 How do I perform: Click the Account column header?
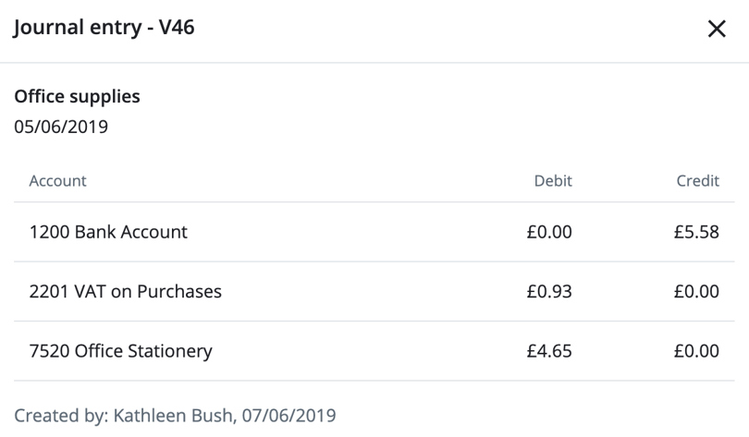(57, 181)
